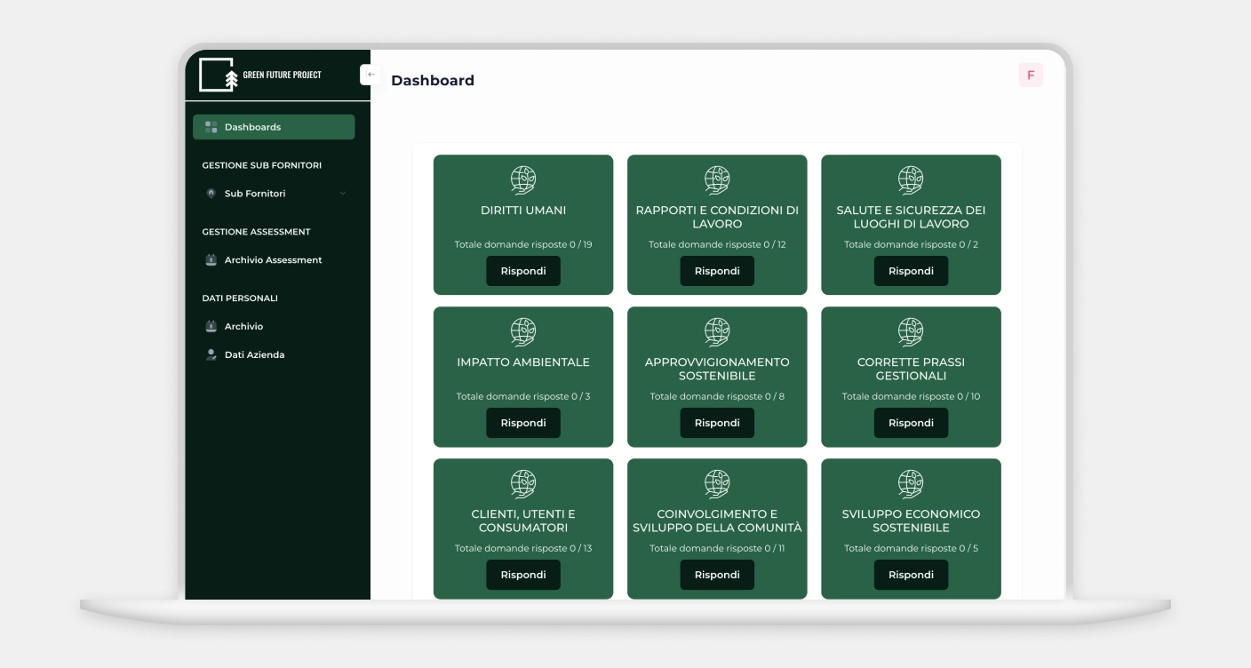Click the Dati Azienda person icon
This screenshot has height=668, width=1251.
[211, 354]
